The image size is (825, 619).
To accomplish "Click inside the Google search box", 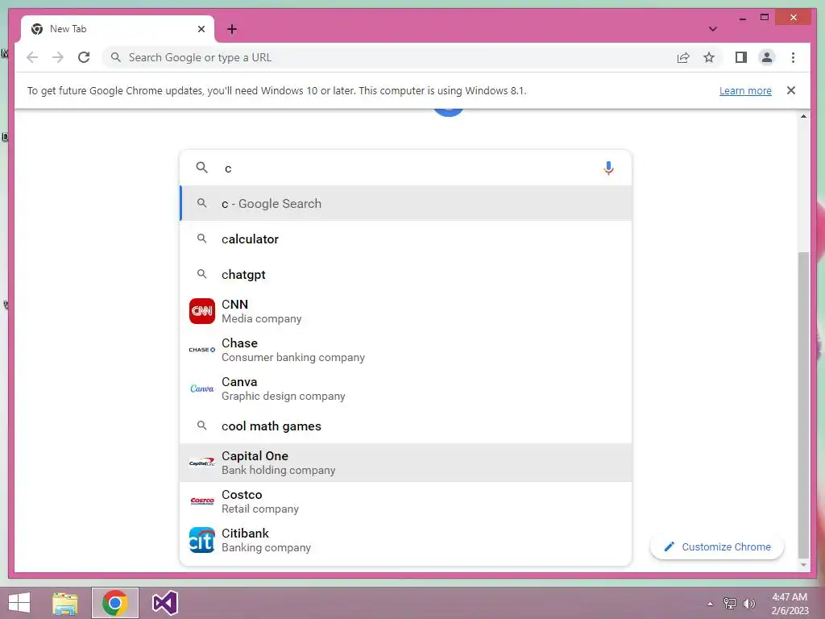I will coord(405,168).
